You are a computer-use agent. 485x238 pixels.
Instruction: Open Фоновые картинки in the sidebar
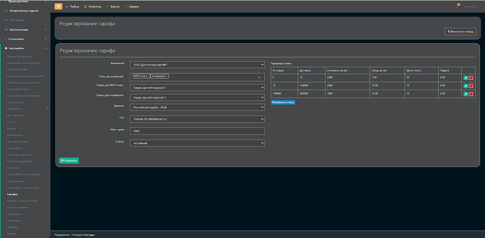(20, 155)
